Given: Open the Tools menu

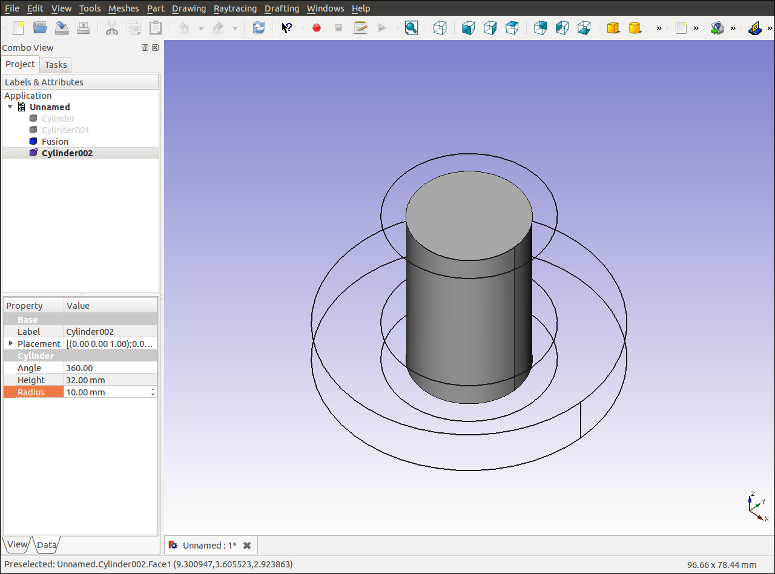Looking at the screenshot, I should click(x=90, y=8).
